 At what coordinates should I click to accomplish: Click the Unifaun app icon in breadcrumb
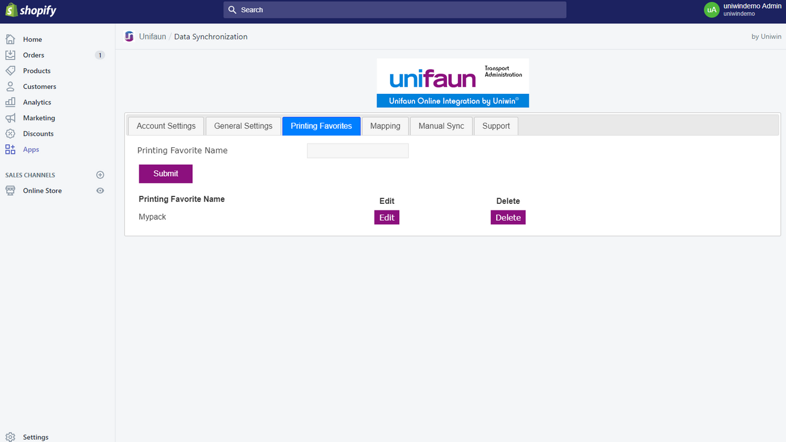coord(129,36)
